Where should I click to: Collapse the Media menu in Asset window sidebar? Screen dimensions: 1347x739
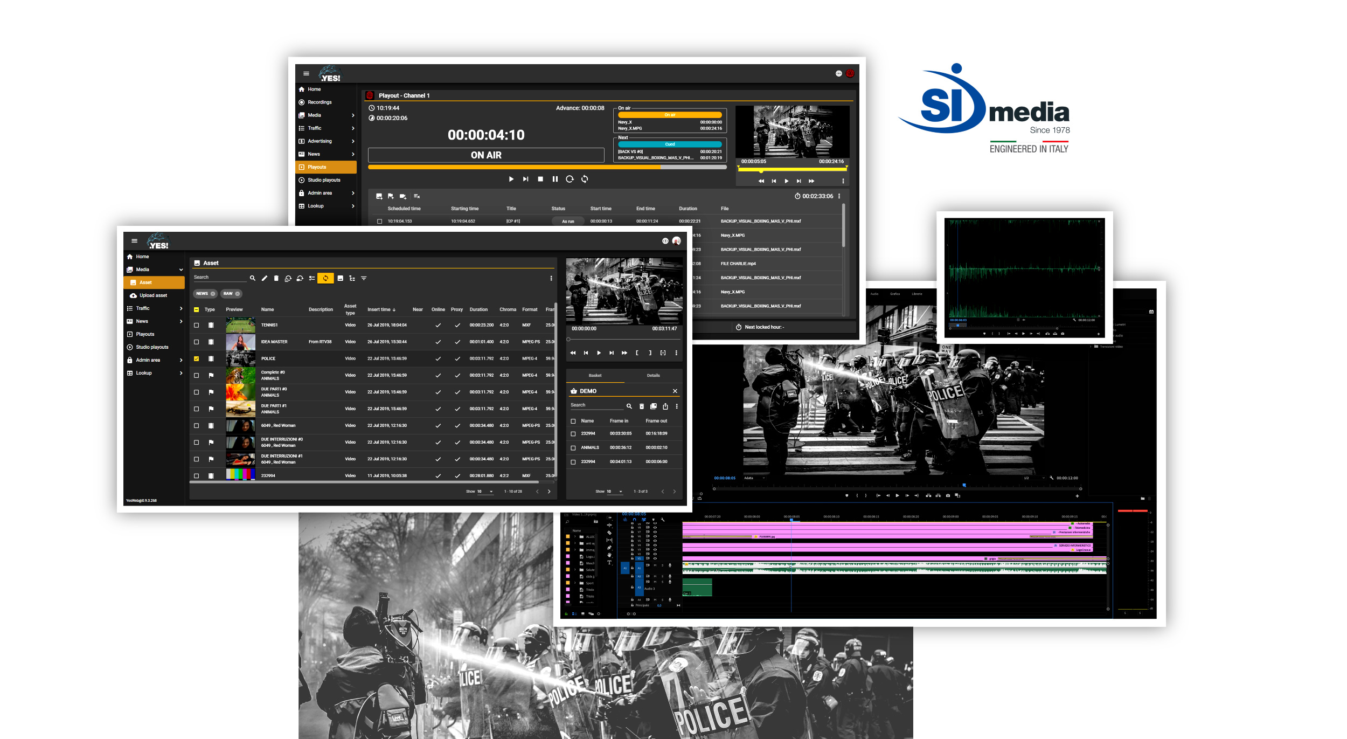tap(180, 270)
